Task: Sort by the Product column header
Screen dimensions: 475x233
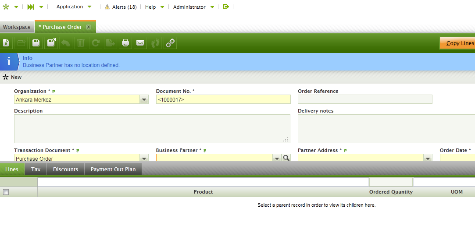Action: click(x=203, y=192)
